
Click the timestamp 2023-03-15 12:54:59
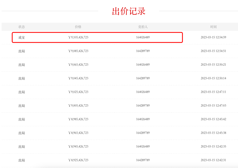click(x=213, y=37)
